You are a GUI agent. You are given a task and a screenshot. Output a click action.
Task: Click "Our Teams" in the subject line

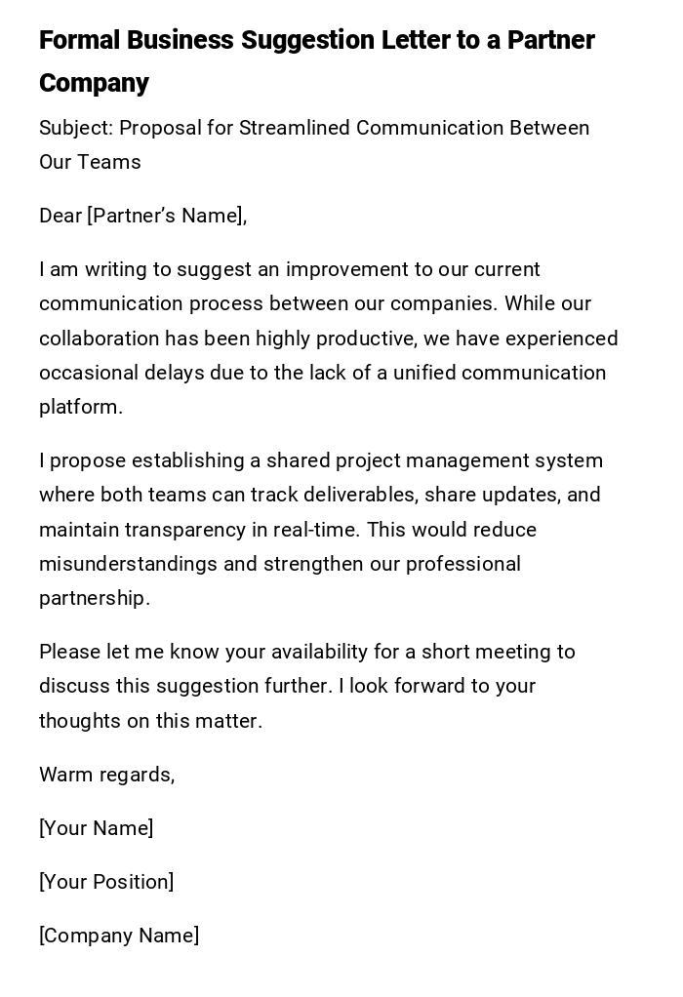click(x=90, y=163)
